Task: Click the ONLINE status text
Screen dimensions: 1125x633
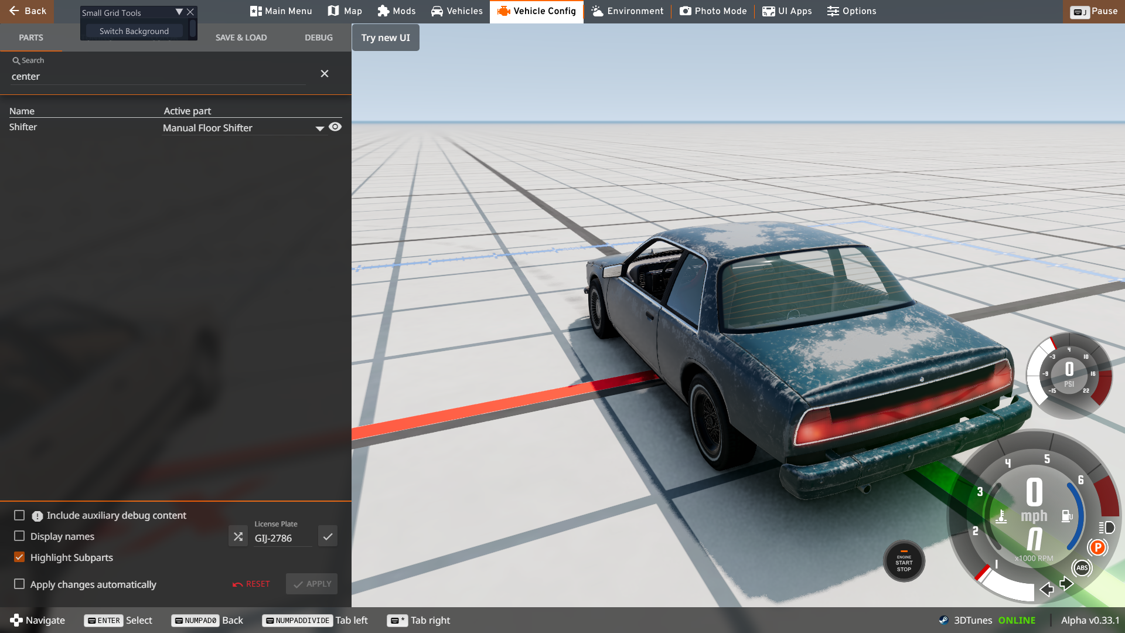Action: [1017, 620]
